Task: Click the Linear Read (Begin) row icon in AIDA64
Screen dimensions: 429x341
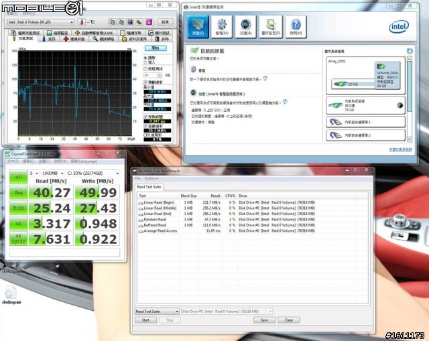Action: 141,202
